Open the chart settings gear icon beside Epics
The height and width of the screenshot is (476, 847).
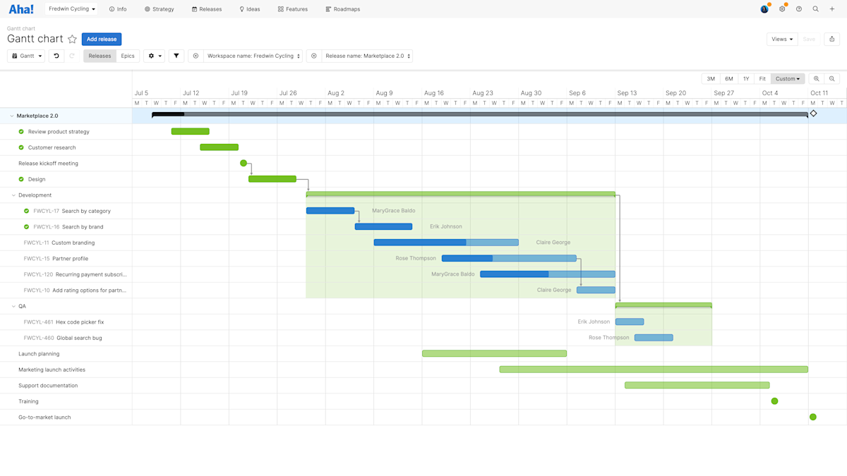click(152, 56)
